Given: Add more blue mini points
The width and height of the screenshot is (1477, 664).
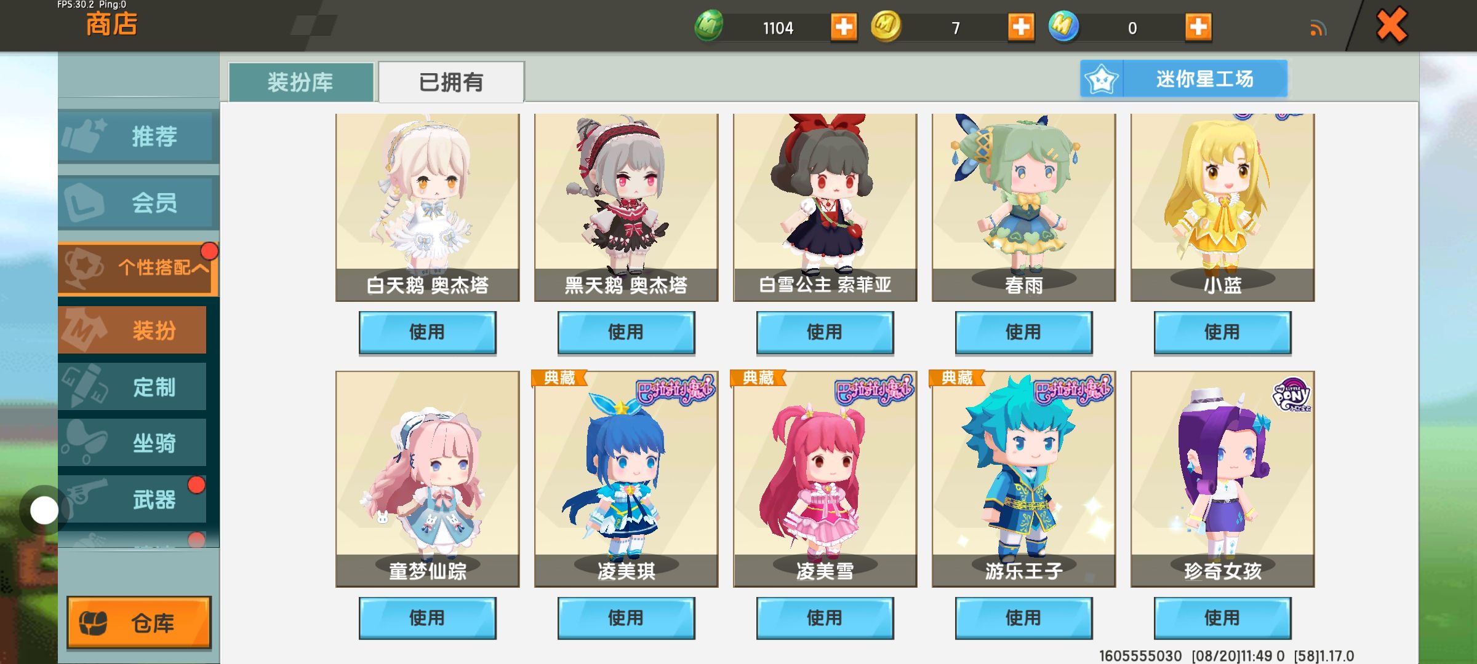Looking at the screenshot, I should (x=1198, y=27).
